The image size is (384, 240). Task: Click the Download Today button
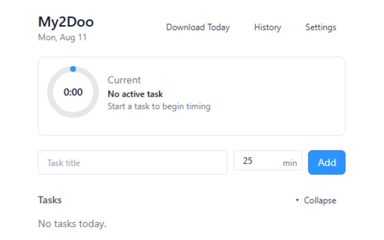pyautogui.click(x=198, y=27)
